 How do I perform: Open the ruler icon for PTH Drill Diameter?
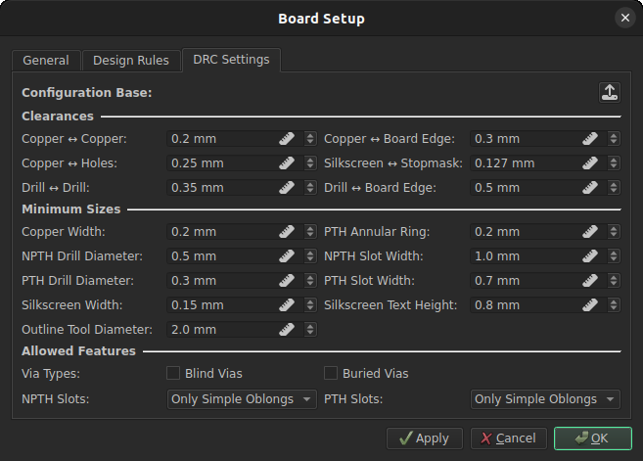(x=287, y=281)
